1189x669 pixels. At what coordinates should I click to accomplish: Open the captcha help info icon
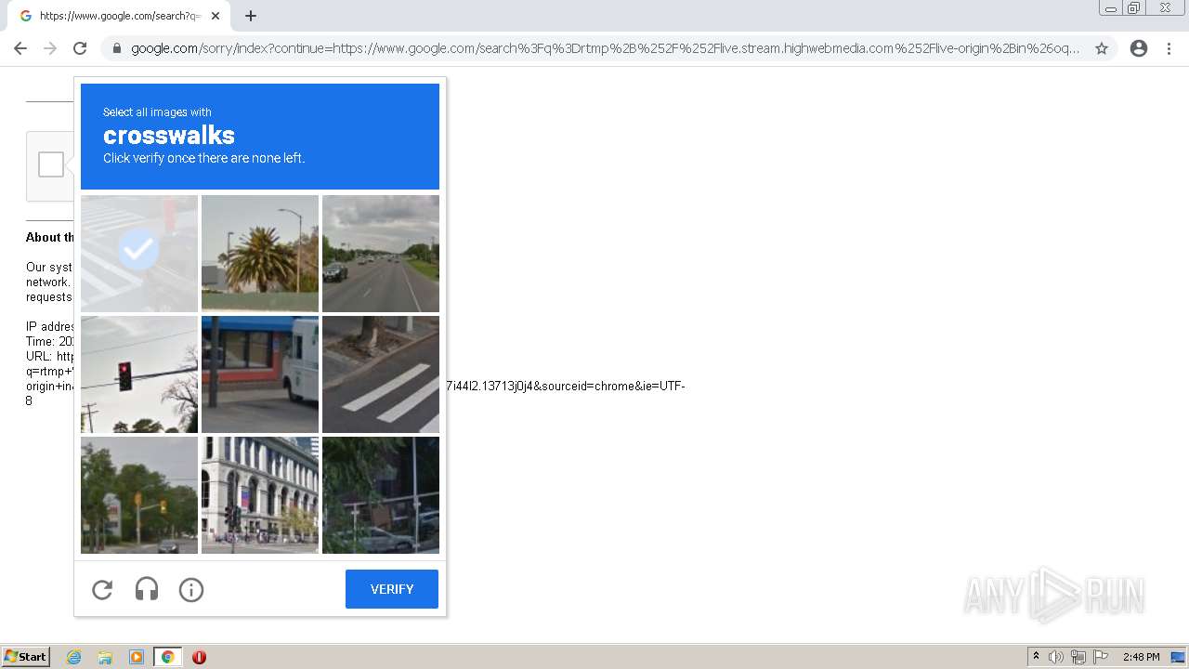pyautogui.click(x=191, y=589)
